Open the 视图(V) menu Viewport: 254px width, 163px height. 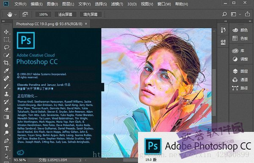point(147,4)
